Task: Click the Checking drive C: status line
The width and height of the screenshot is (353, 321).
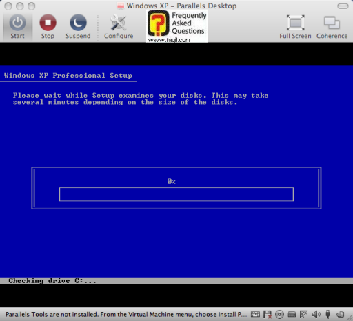Action: [x=52, y=281]
